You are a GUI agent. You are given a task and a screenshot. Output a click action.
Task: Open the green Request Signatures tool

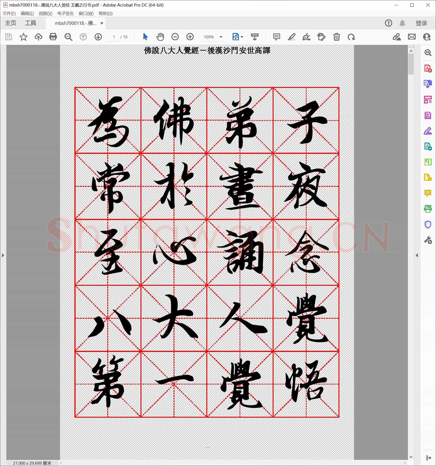pos(428,147)
